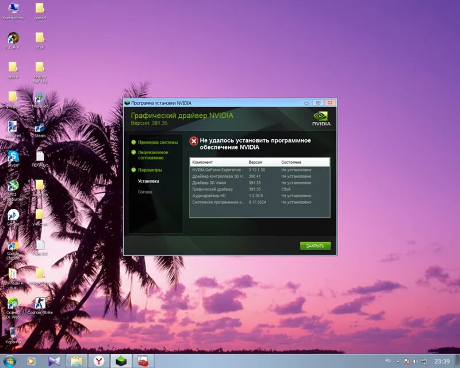Select the Параметры step
The image size is (460, 368).
tap(147, 170)
